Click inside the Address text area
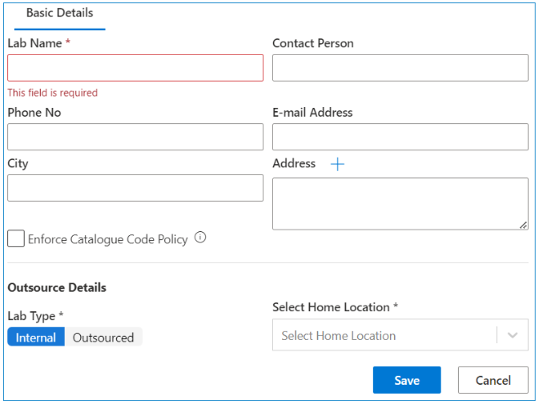Image resolution: width=538 pixels, height=406 pixels. (400, 203)
